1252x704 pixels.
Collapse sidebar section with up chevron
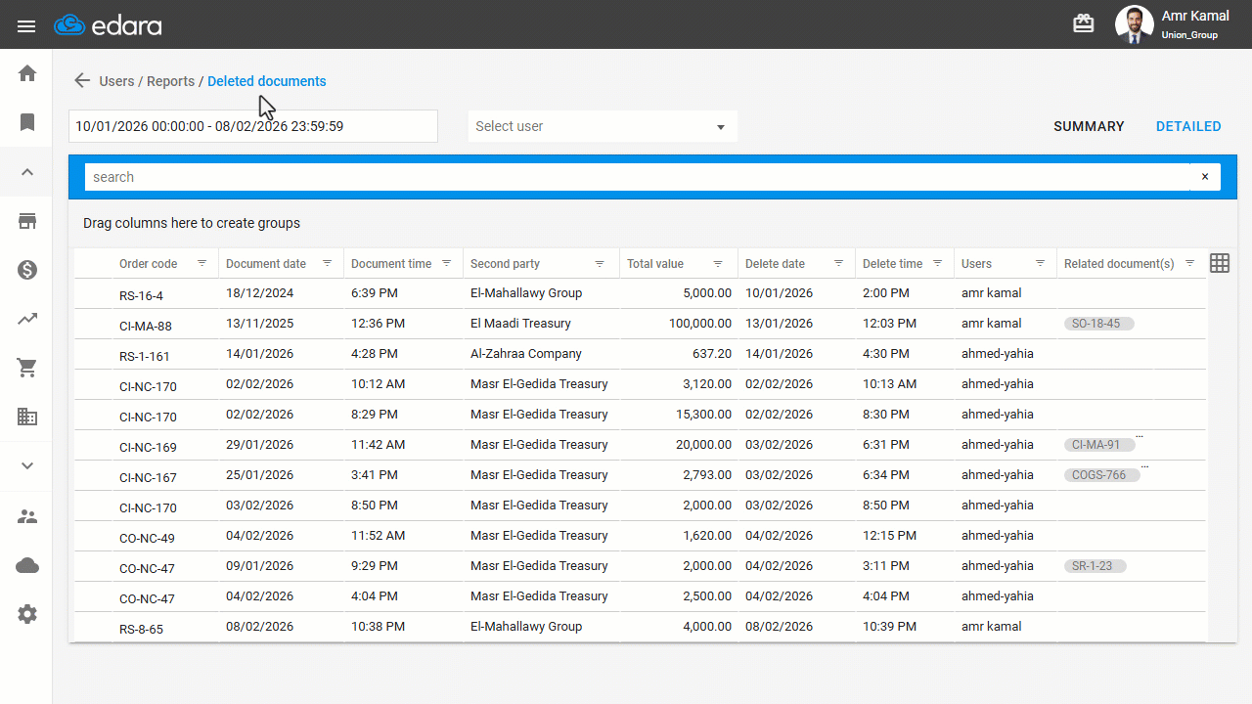click(27, 172)
